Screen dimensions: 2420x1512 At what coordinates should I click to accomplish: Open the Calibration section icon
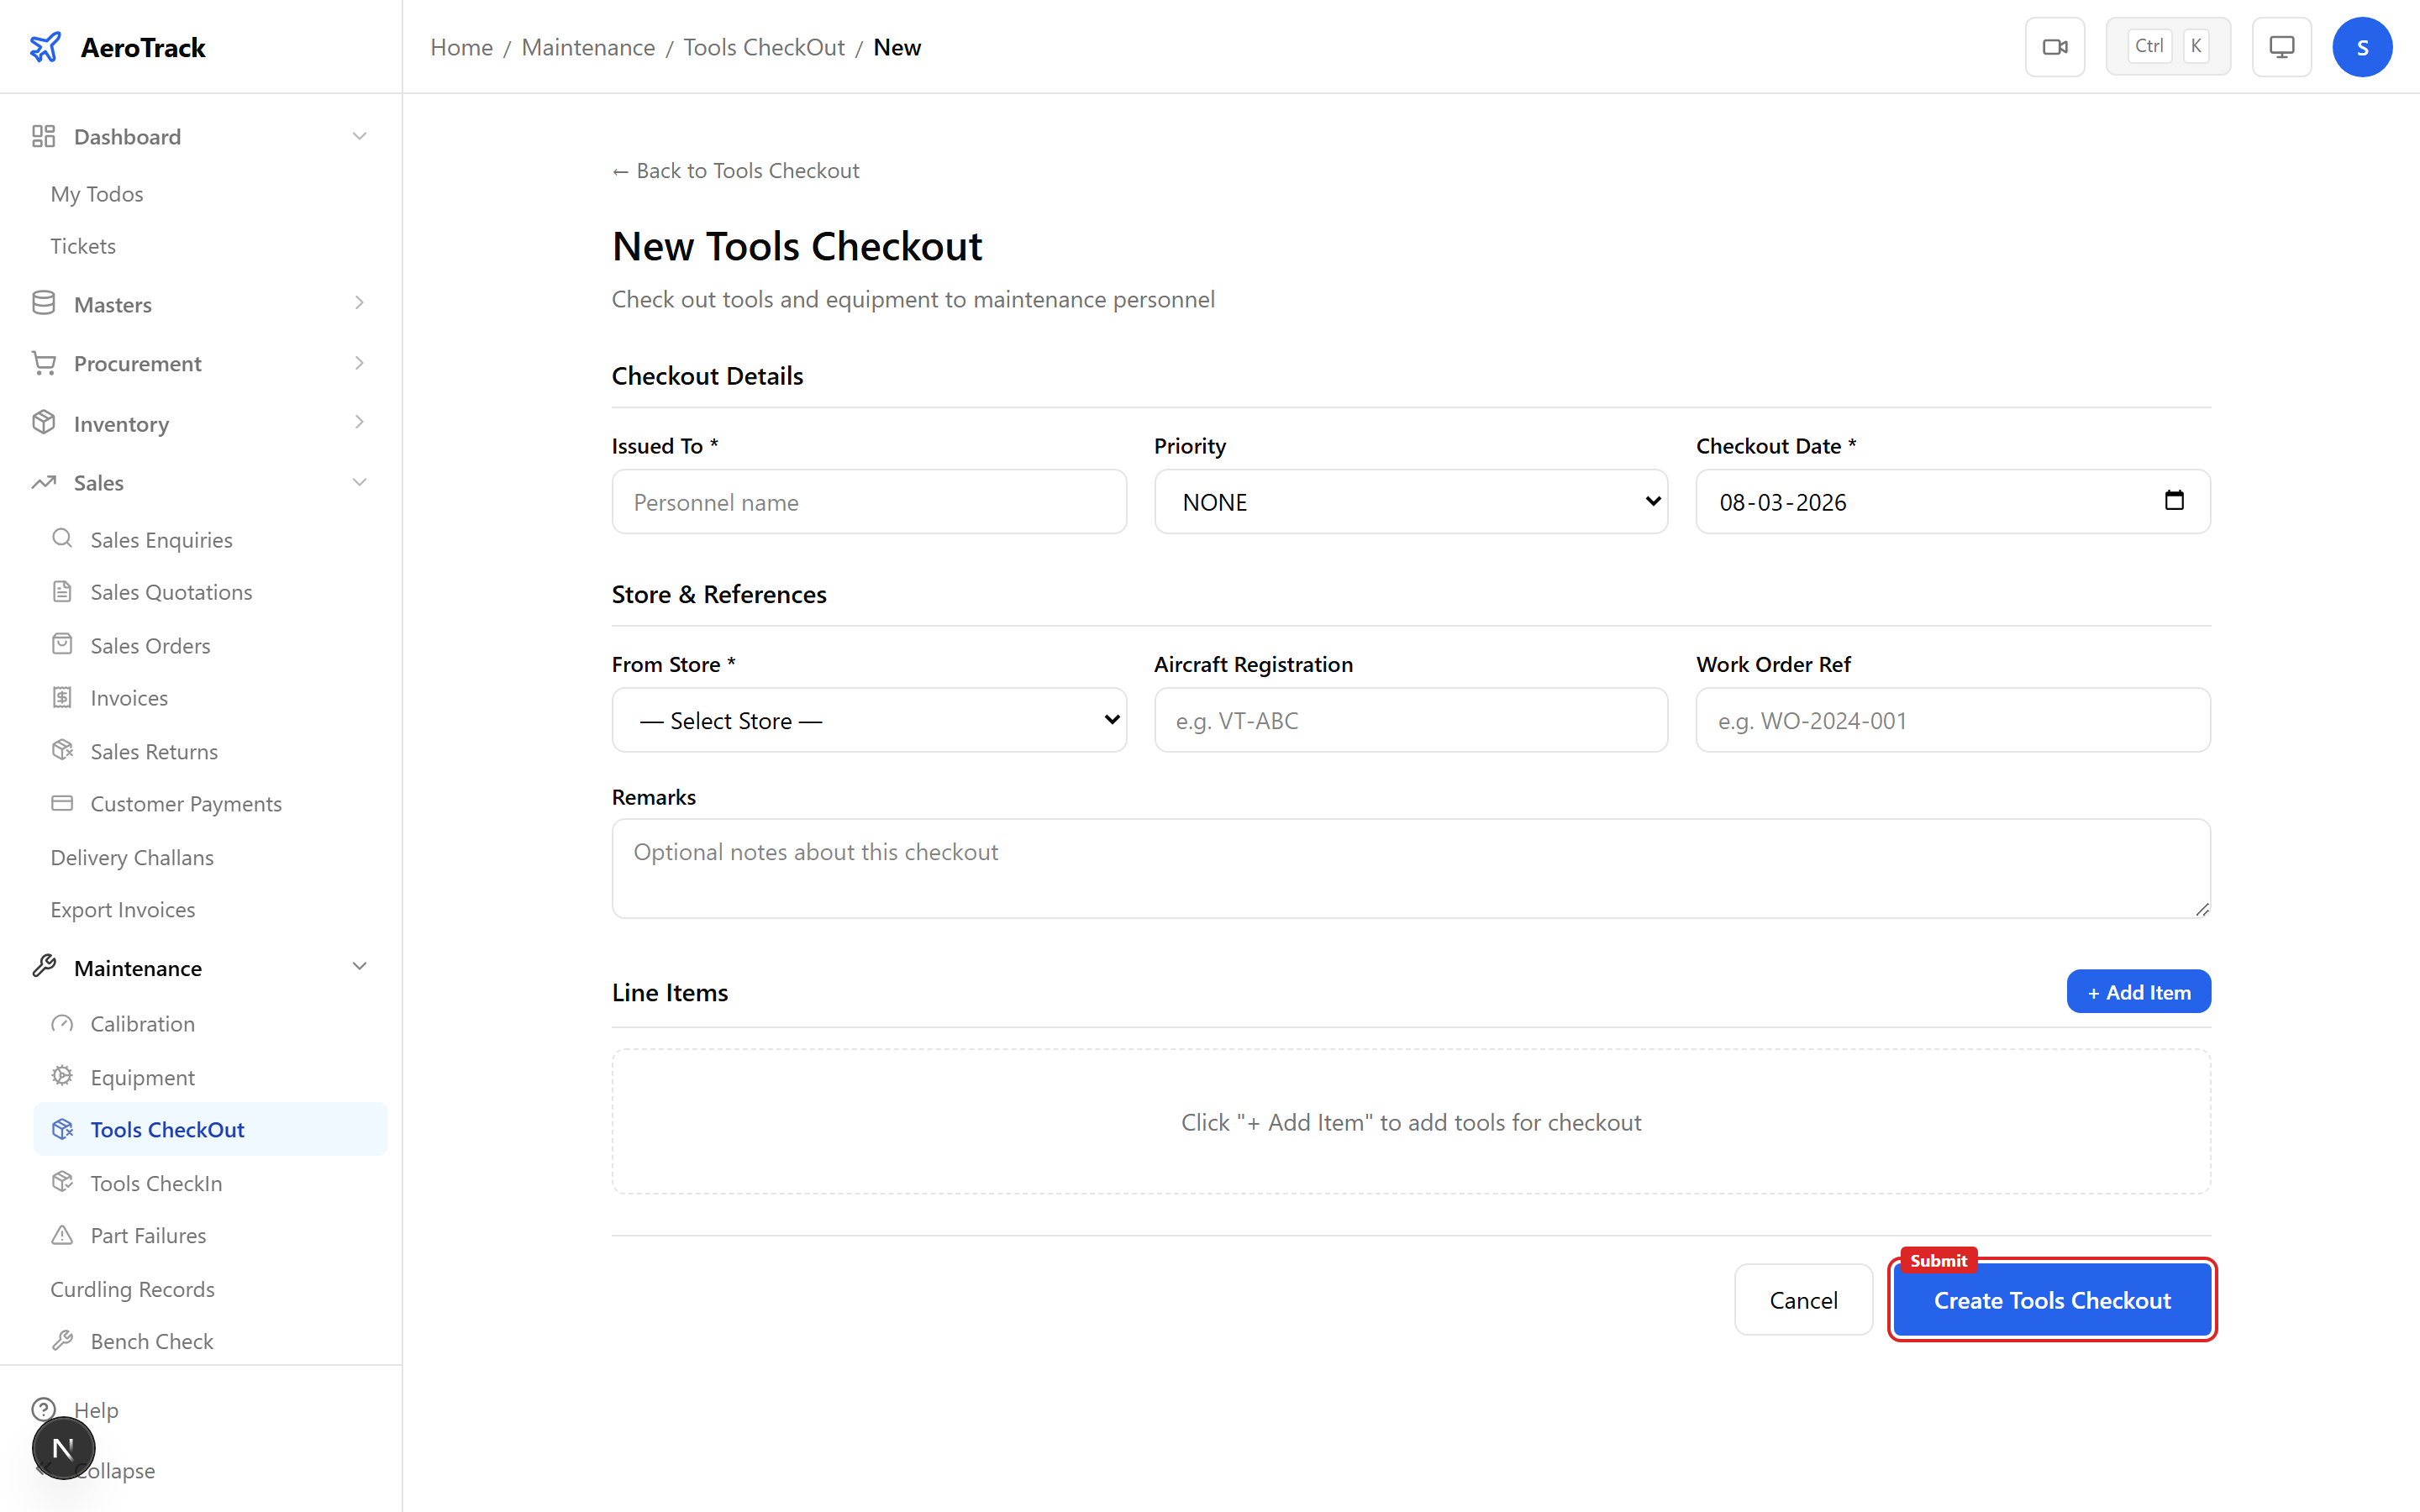coord(62,1023)
